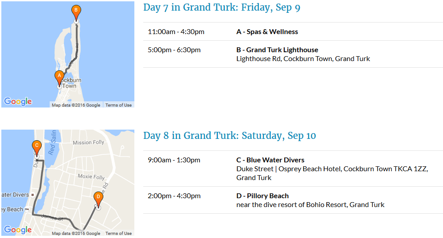Image resolution: width=443 pixels, height=238 pixels.
Task: Click the Google logo on the Day 7 map
Action: tap(18, 101)
